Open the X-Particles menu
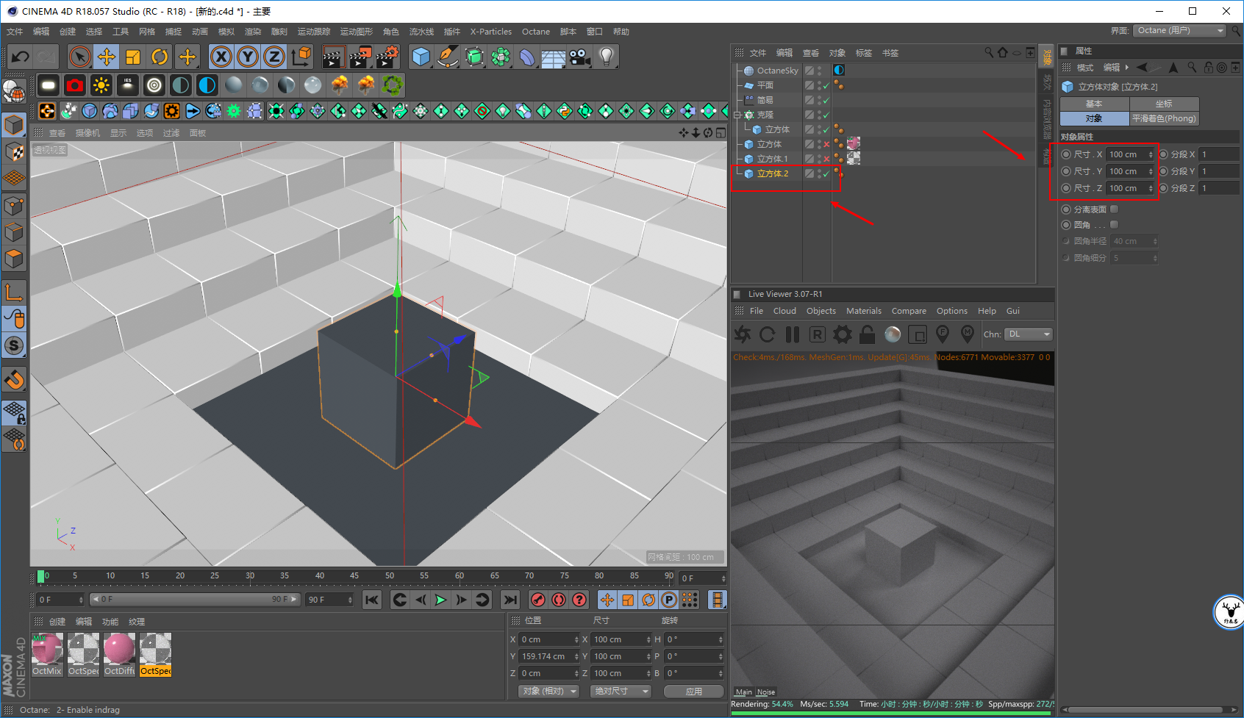The height and width of the screenshot is (718, 1244). (x=491, y=32)
